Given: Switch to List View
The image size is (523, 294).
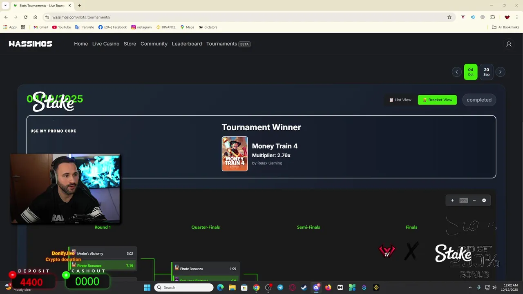Looking at the screenshot, I should pos(400,100).
